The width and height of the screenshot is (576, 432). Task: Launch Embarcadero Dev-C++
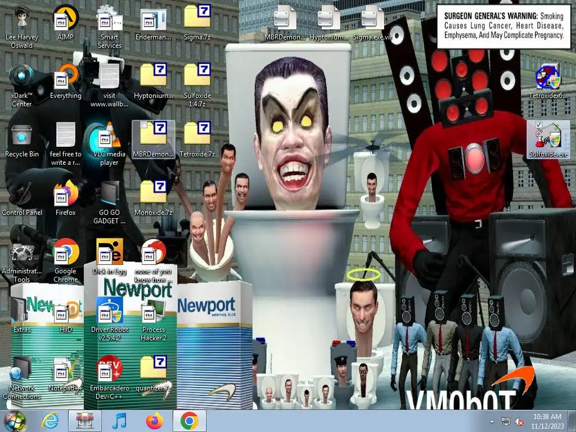pyautogui.click(x=109, y=377)
